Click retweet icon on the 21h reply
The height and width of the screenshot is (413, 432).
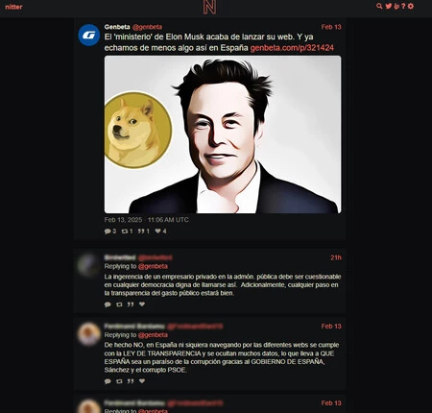pyautogui.click(x=119, y=304)
